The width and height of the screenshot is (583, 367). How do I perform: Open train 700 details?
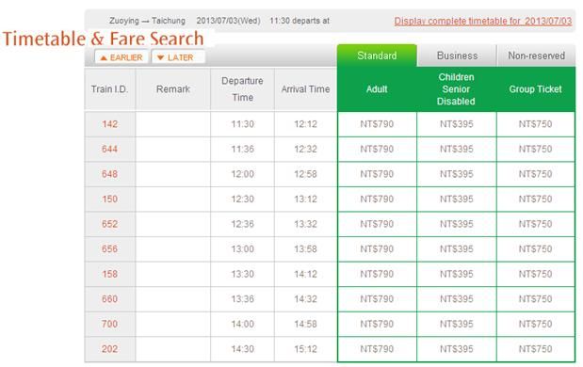pos(109,324)
